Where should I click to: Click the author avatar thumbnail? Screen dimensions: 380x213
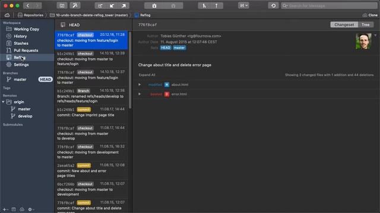[363, 41]
